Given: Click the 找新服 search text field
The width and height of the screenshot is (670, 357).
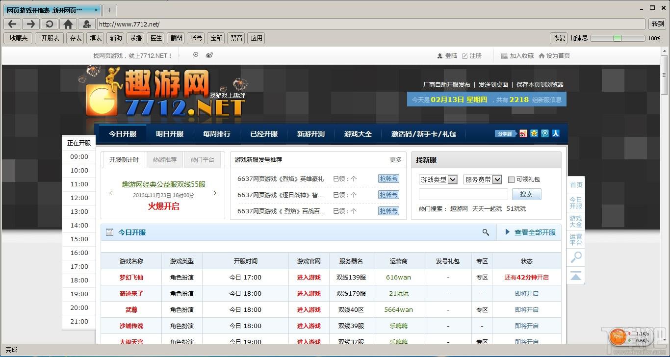Looking at the screenshot, I should 464,194.
